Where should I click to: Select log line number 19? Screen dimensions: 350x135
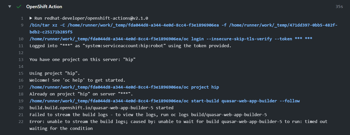21,101
